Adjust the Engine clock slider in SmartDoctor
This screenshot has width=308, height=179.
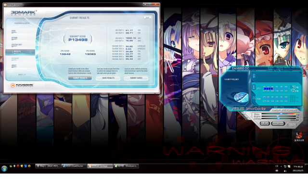[278, 116]
